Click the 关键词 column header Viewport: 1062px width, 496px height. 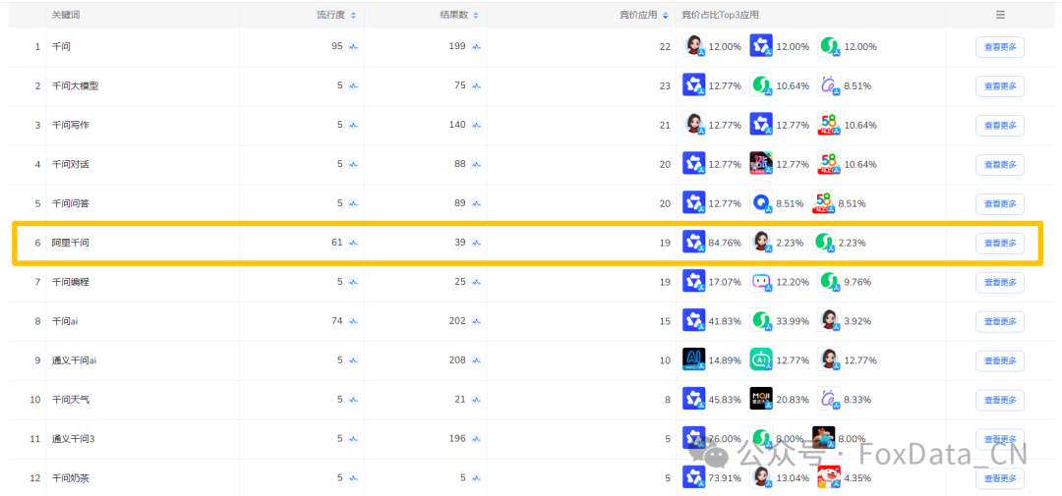[66, 15]
